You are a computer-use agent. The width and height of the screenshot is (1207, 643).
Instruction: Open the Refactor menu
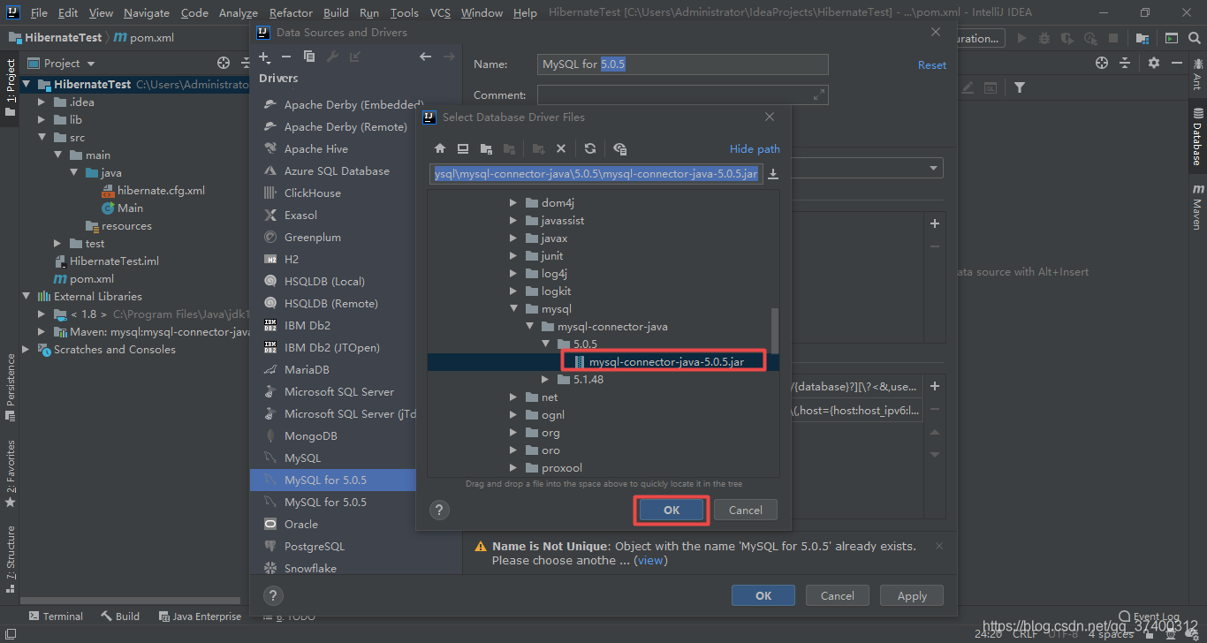(291, 12)
